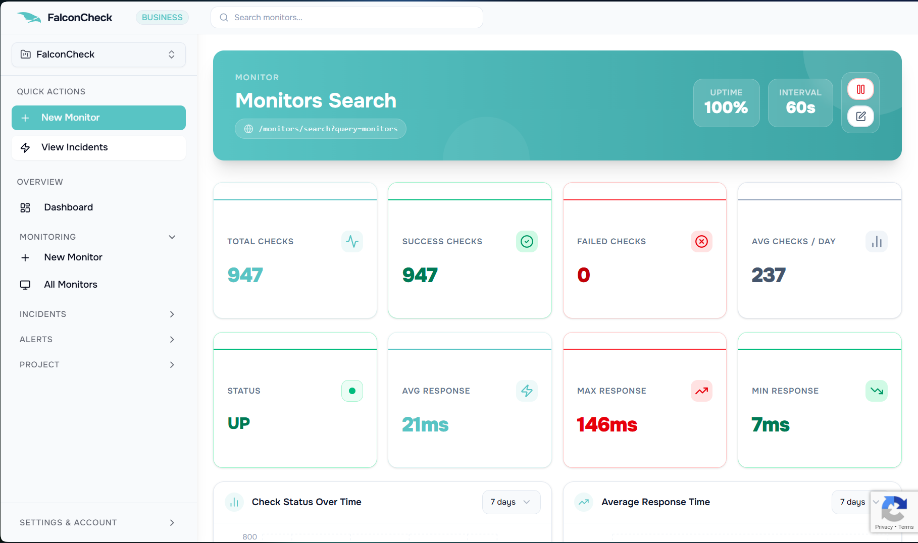Expand the Project sidebar section
The image size is (918, 543).
point(98,365)
